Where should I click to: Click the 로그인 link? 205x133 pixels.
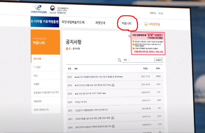coord(161,13)
